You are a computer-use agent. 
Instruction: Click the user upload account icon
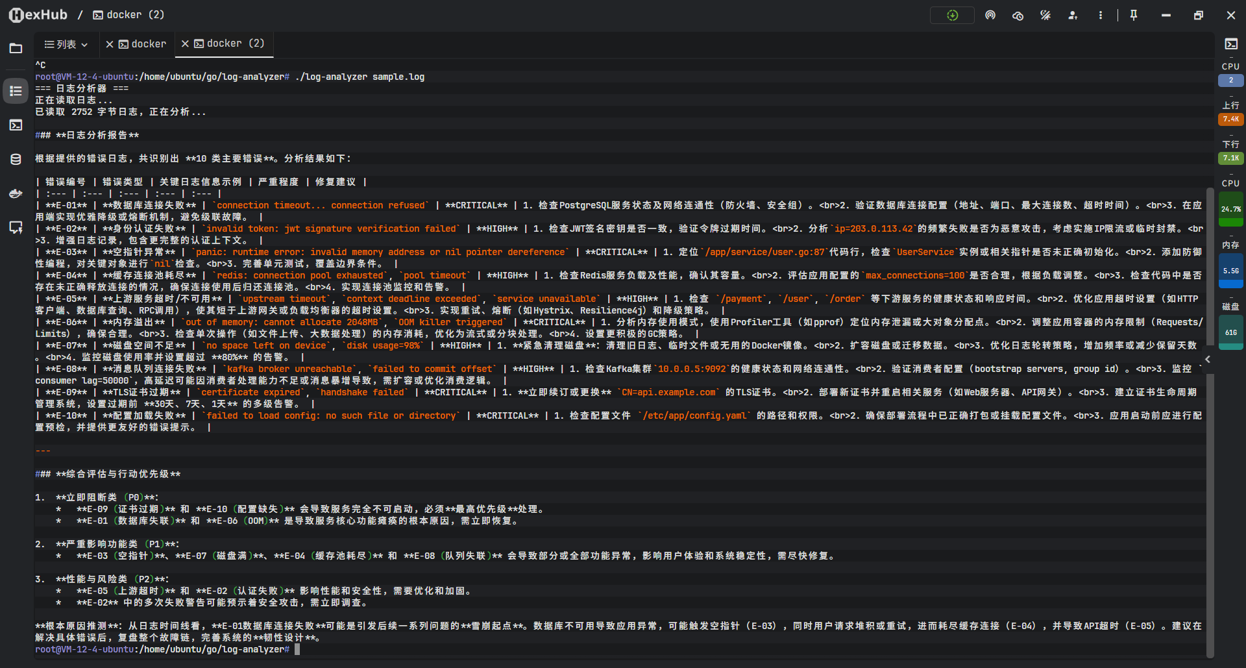pyautogui.click(x=1073, y=15)
